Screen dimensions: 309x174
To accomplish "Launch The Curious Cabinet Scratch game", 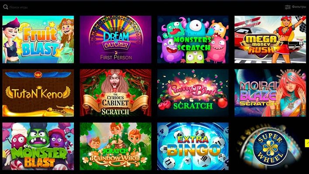I will tap(116, 93).
